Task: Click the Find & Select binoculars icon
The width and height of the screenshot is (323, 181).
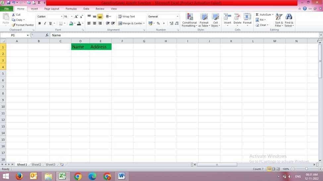Action: click(289, 17)
